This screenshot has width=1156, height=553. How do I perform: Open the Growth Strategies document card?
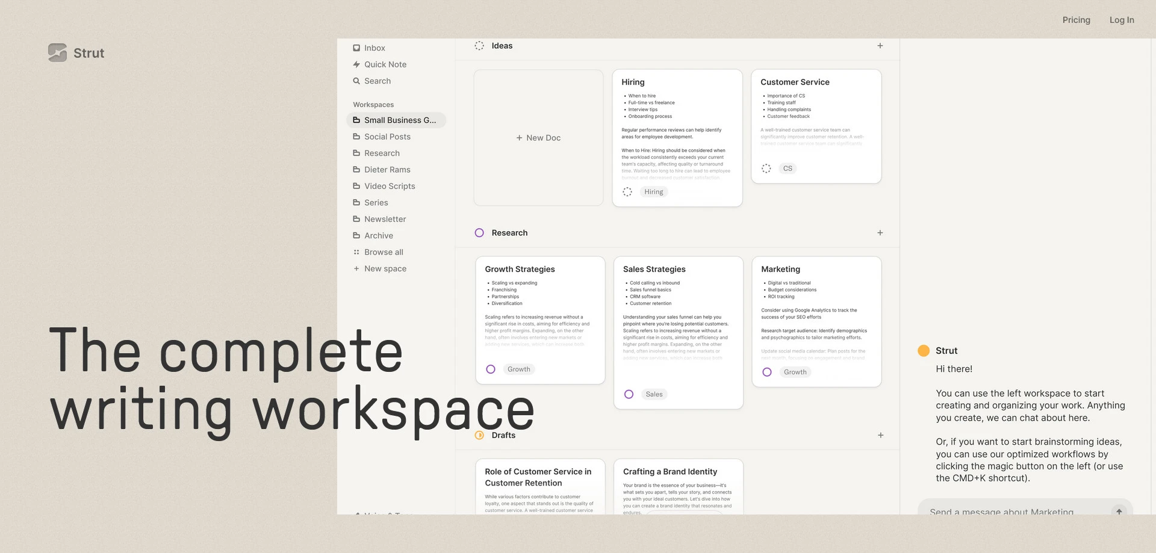[540, 320]
